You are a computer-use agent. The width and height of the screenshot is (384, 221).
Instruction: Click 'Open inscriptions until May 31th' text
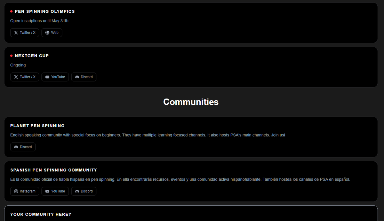pyautogui.click(x=39, y=21)
